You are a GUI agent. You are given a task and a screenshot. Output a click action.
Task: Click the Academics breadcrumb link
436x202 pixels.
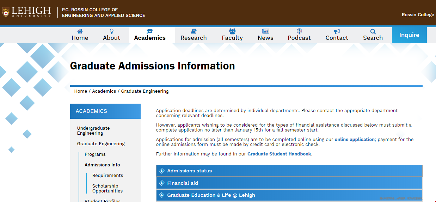tap(104, 91)
